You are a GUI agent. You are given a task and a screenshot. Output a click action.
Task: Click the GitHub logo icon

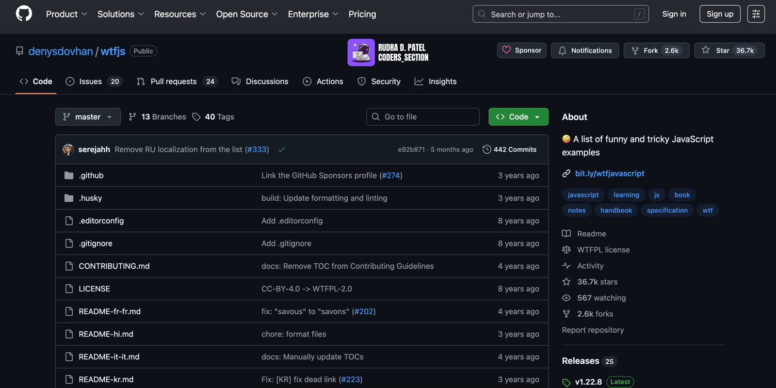pos(24,14)
